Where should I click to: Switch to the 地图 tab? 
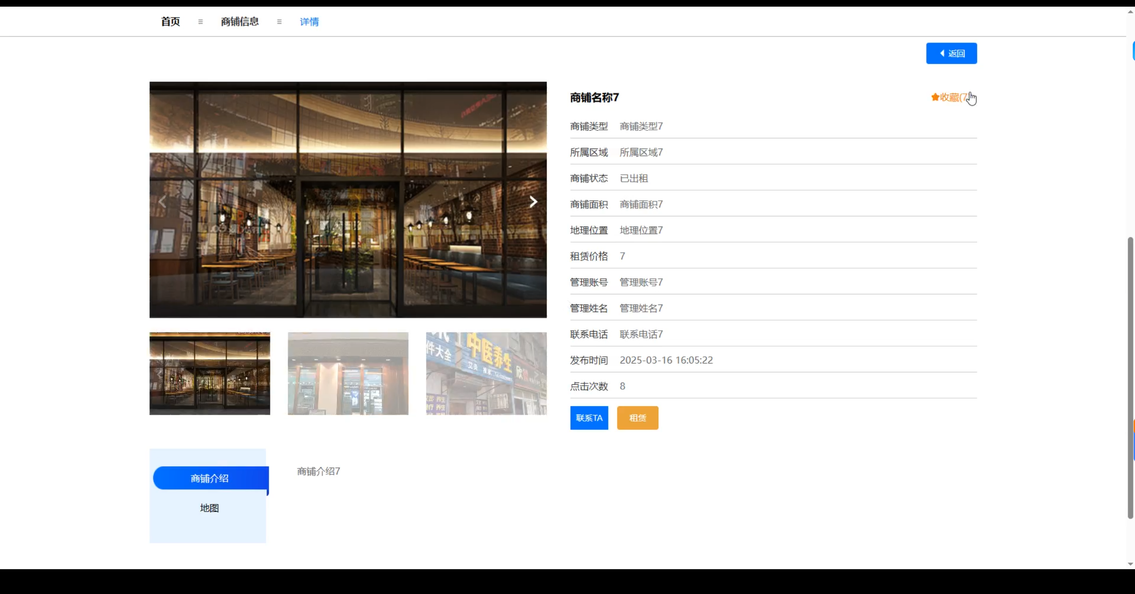[209, 508]
